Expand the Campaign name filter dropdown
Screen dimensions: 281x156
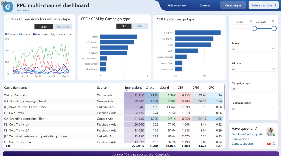coord(253,109)
